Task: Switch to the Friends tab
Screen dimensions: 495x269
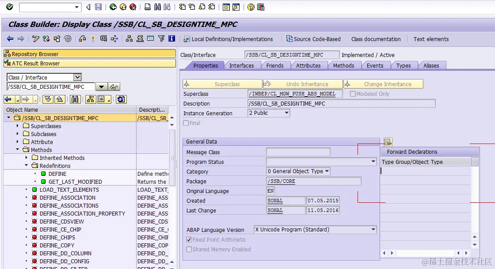Action: coord(275,66)
